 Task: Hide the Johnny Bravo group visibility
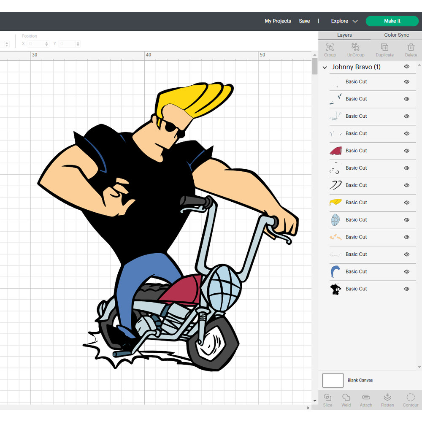click(406, 67)
